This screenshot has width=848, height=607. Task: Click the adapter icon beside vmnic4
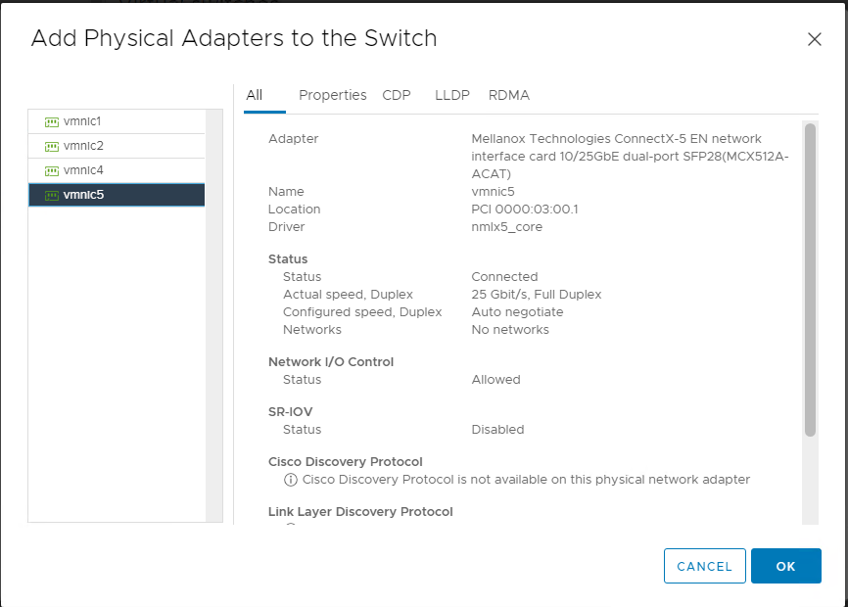(x=51, y=170)
